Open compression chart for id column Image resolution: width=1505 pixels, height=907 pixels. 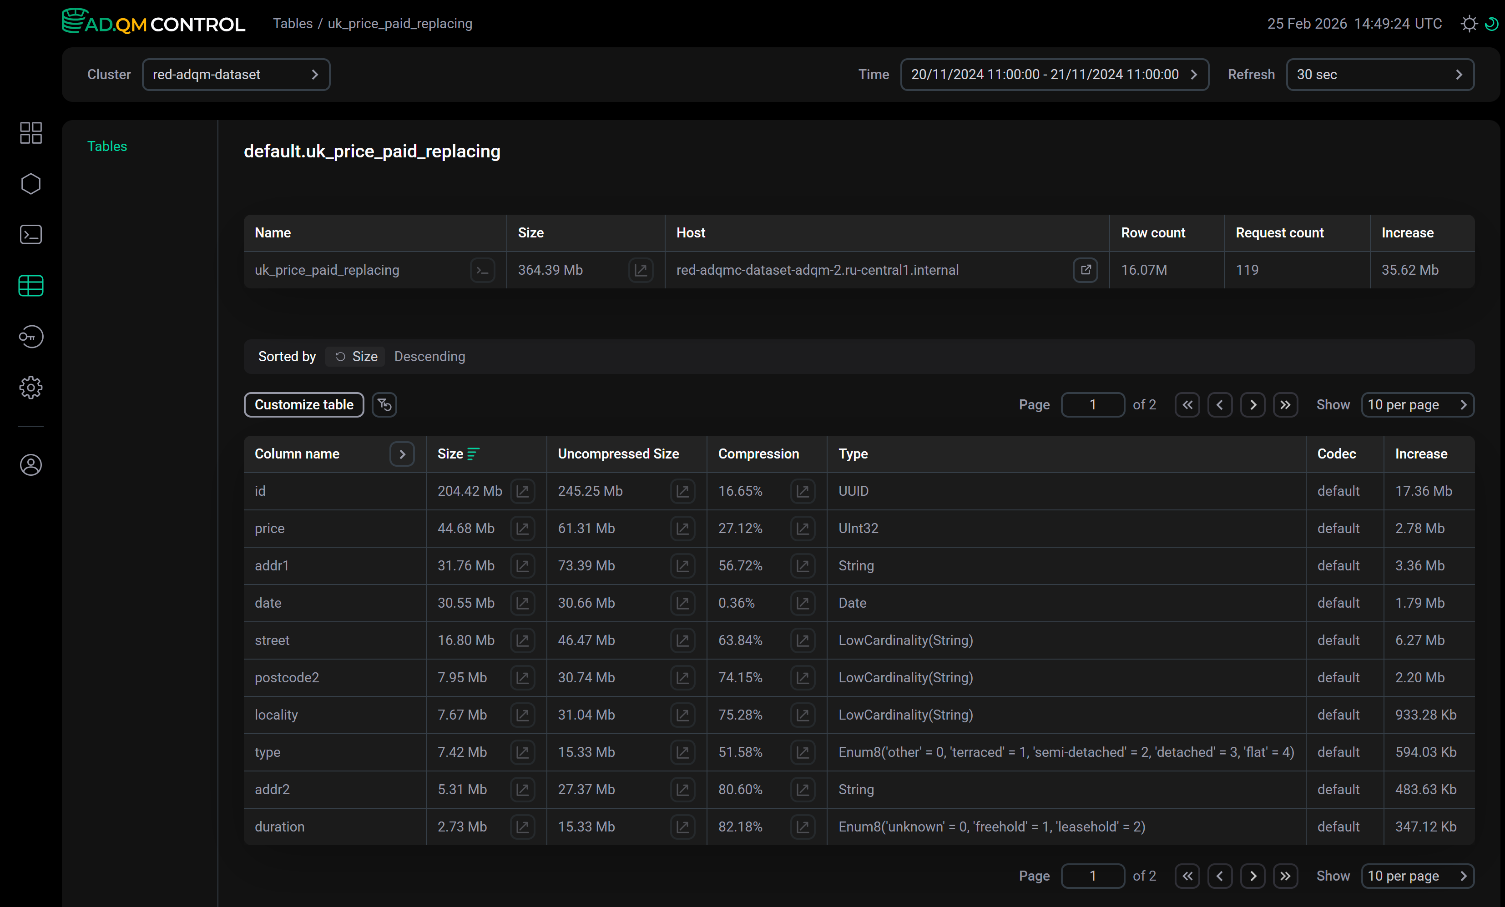pyautogui.click(x=803, y=491)
